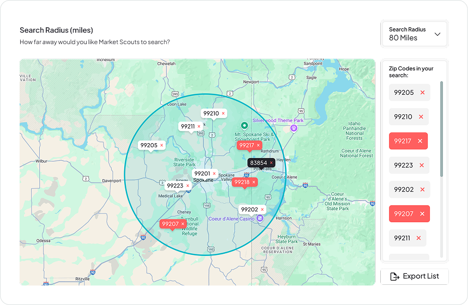Delete the red 99217 chip in list
The width and height of the screenshot is (468, 305).
pos(420,141)
